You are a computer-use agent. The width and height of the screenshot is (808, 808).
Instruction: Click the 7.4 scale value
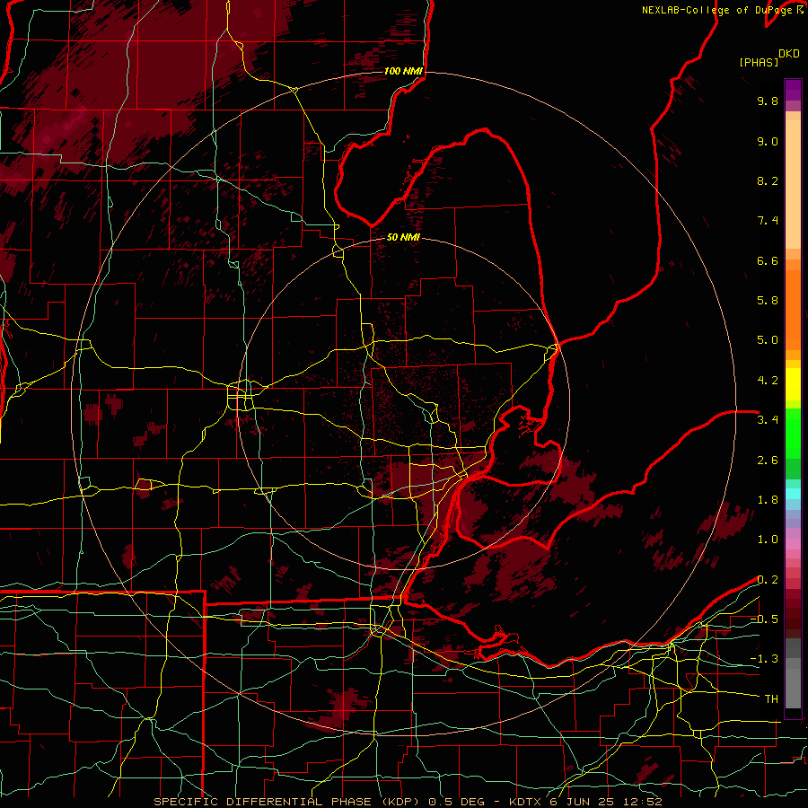pos(768,221)
